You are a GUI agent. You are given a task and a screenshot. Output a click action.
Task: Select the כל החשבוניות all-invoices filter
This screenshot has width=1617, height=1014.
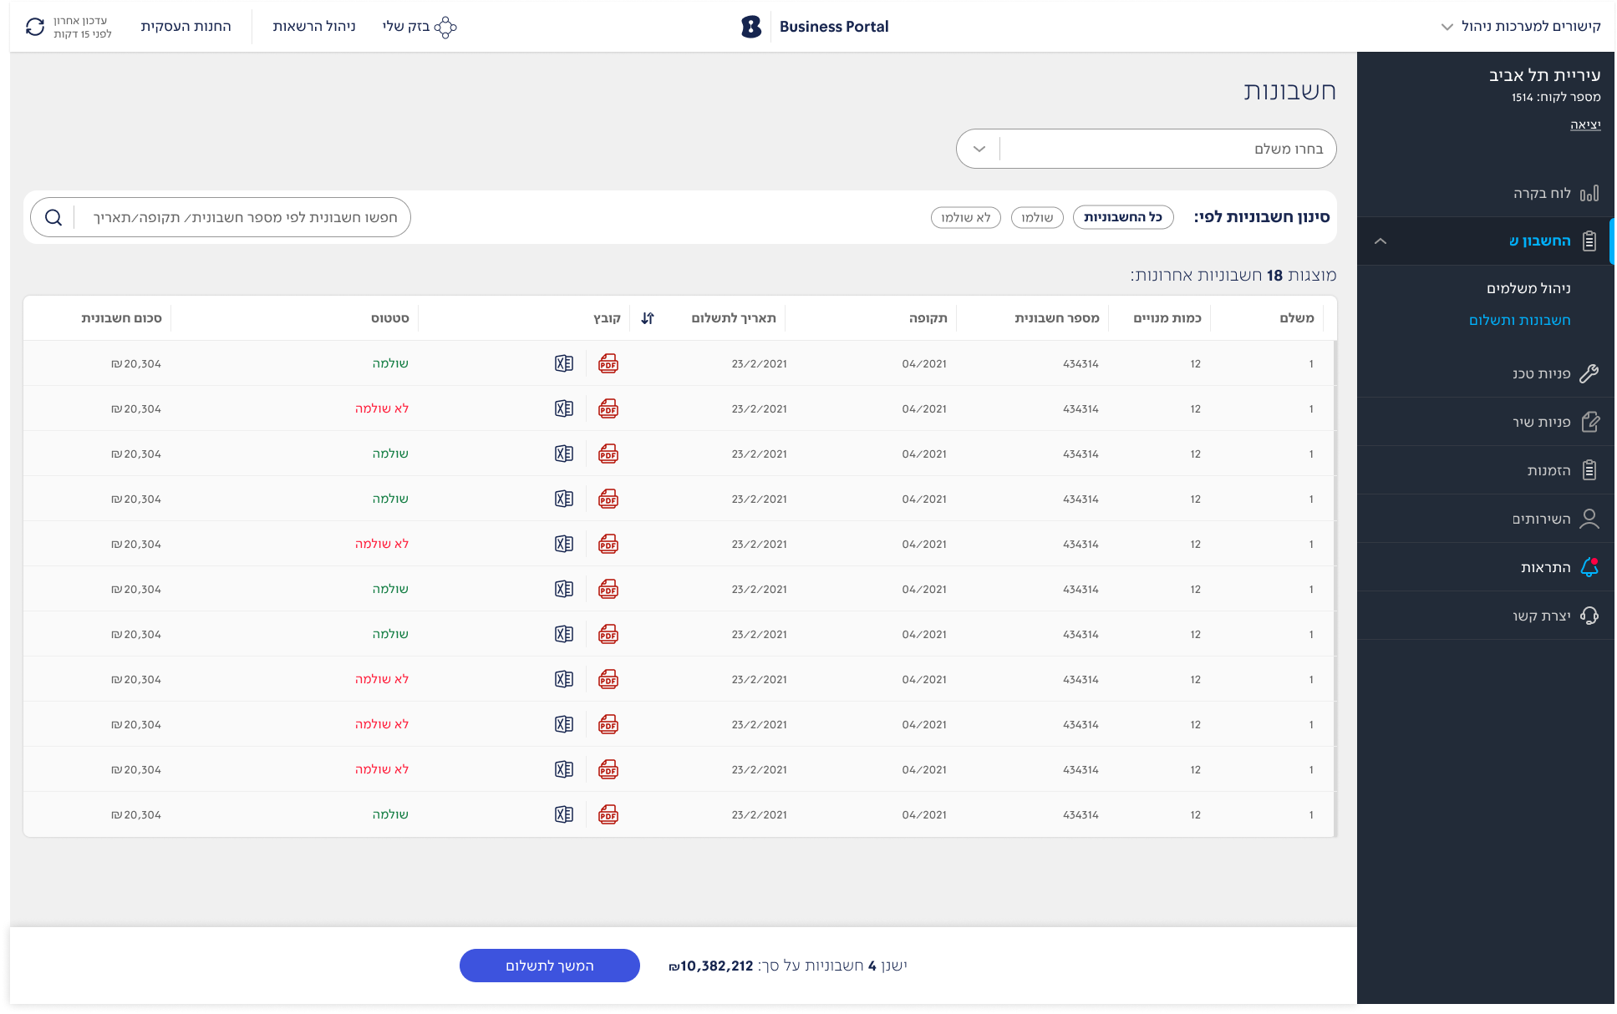pyautogui.click(x=1122, y=217)
